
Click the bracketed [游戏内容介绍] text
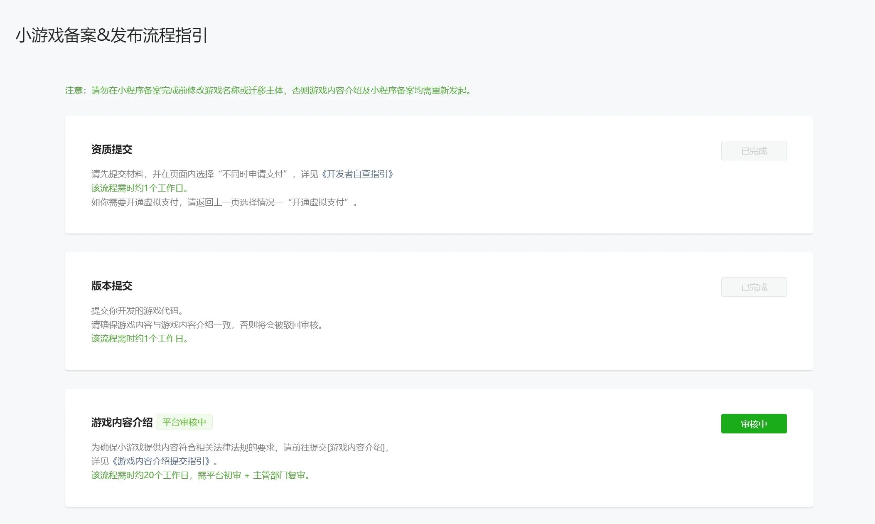(356, 448)
